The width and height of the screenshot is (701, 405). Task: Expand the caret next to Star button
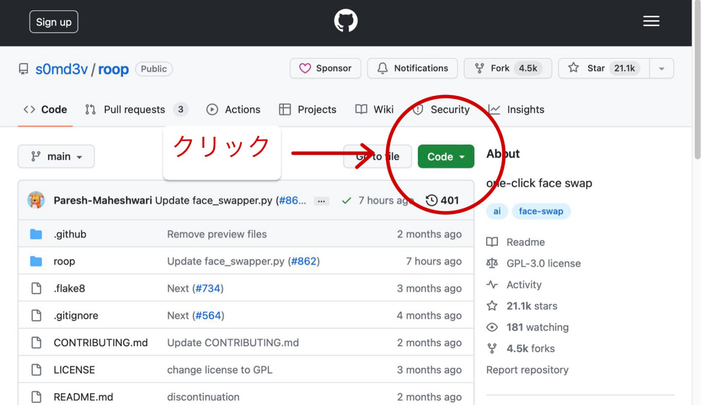(661, 68)
